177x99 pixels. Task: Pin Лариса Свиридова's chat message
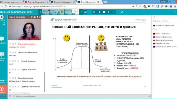click(x=15, y=44)
